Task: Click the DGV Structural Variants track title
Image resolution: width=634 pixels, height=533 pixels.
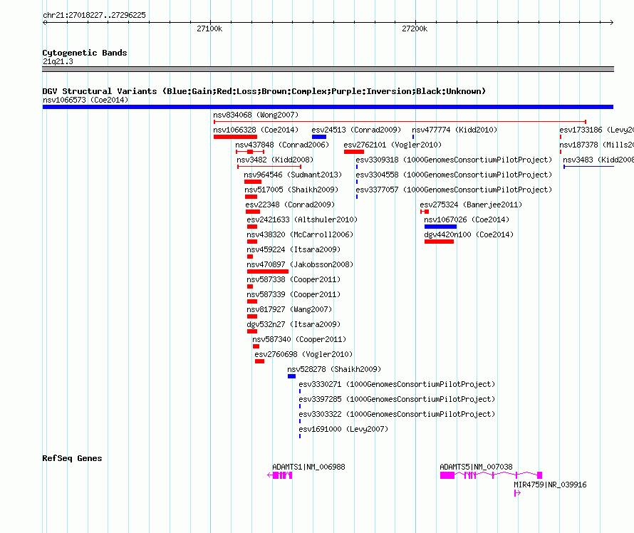Action: (x=264, y=91)
